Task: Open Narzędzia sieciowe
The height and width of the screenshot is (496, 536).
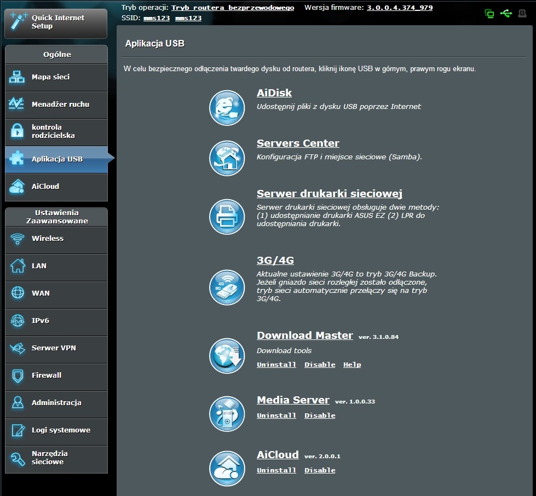Action: pyautogui.click(x=56, y=459)
